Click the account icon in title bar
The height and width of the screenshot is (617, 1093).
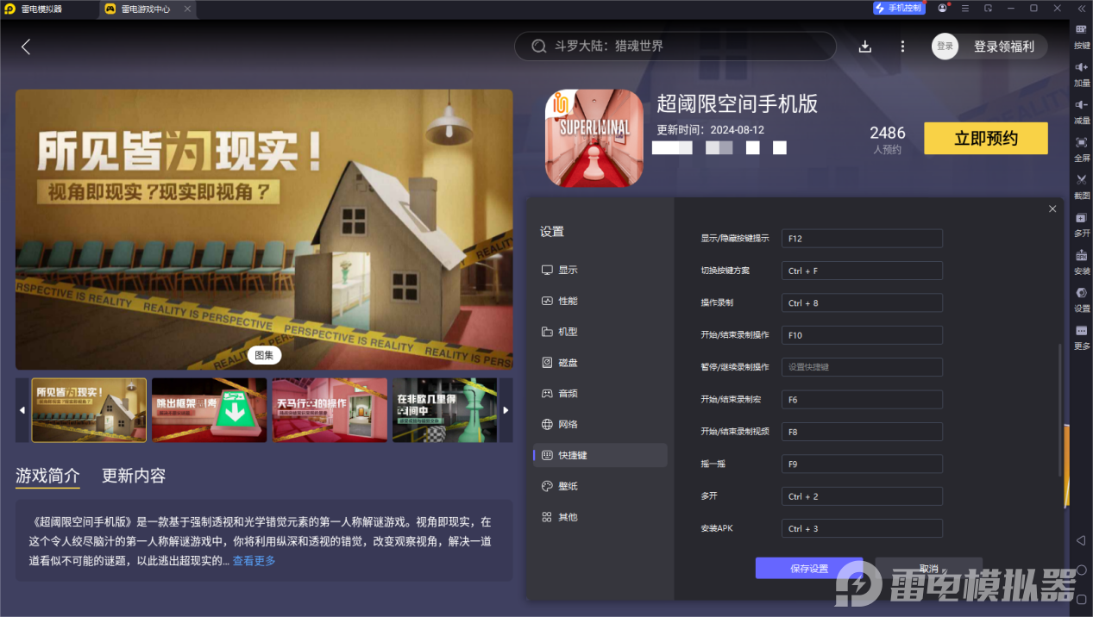click(942, 8)
